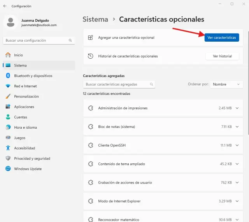Open Privacidad y seguridad settings

32,159
